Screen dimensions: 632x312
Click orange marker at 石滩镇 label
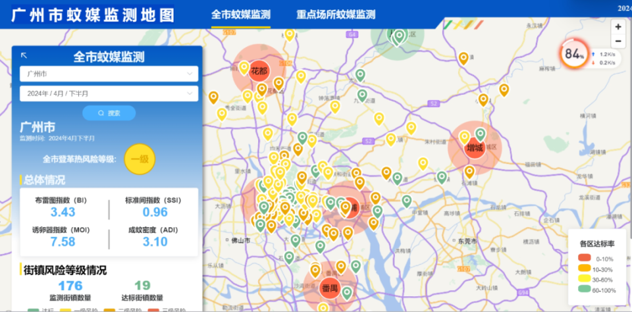469,172
